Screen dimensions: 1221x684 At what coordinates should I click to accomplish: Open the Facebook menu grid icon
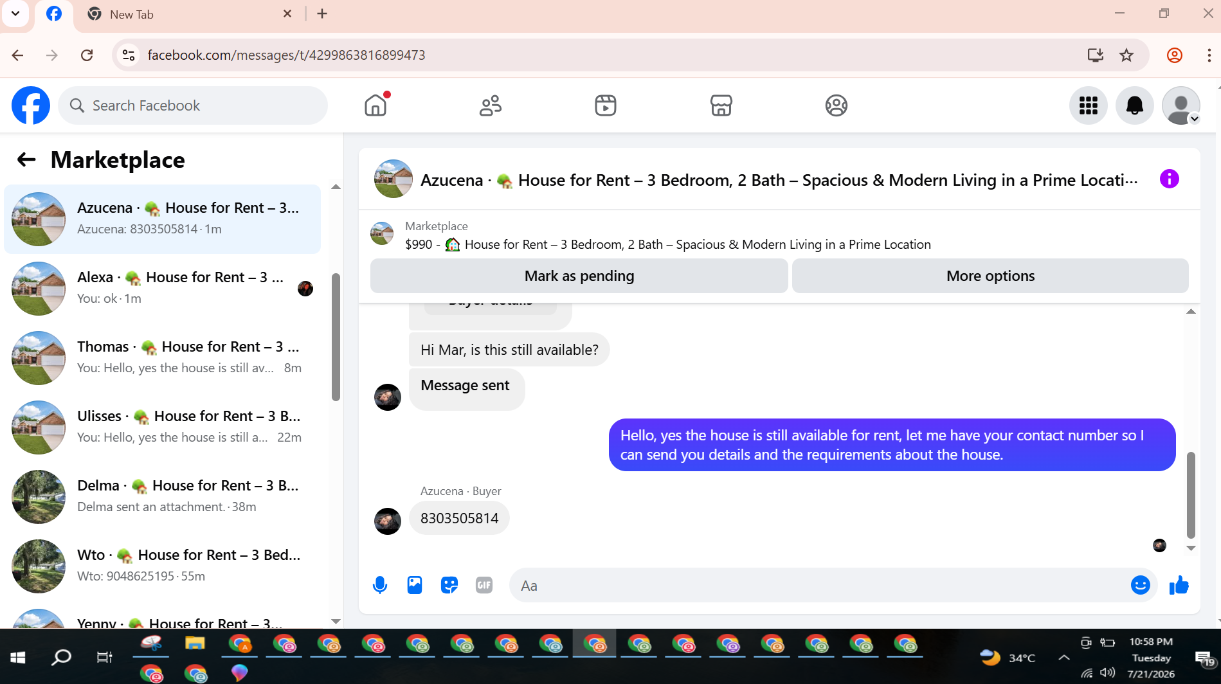1089,105
